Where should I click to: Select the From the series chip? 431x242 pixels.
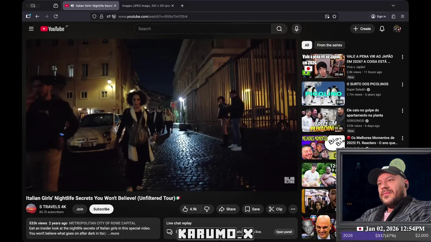[x=329, y=45]
